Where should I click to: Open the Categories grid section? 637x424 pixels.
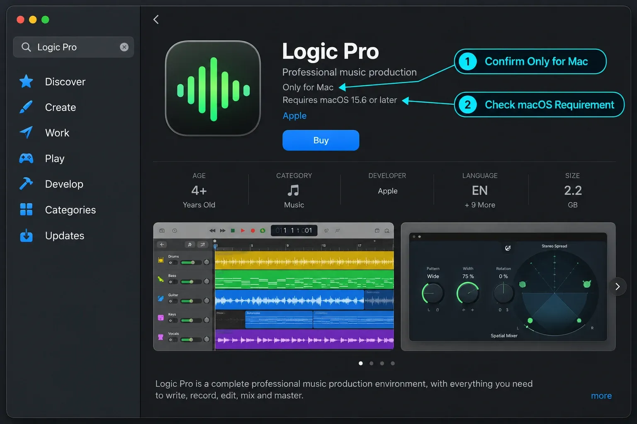[x=70, y=210]
